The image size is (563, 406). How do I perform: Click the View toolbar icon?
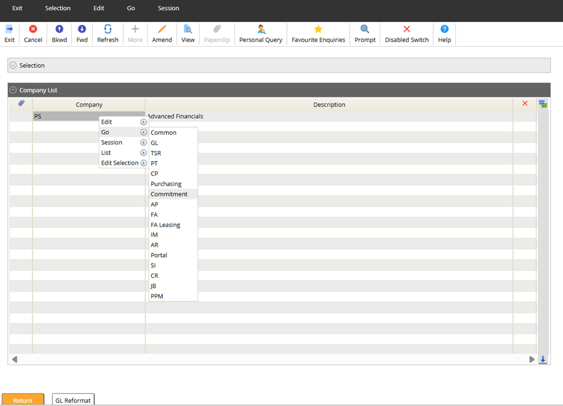pyautogui.click(x=188, y=29)
